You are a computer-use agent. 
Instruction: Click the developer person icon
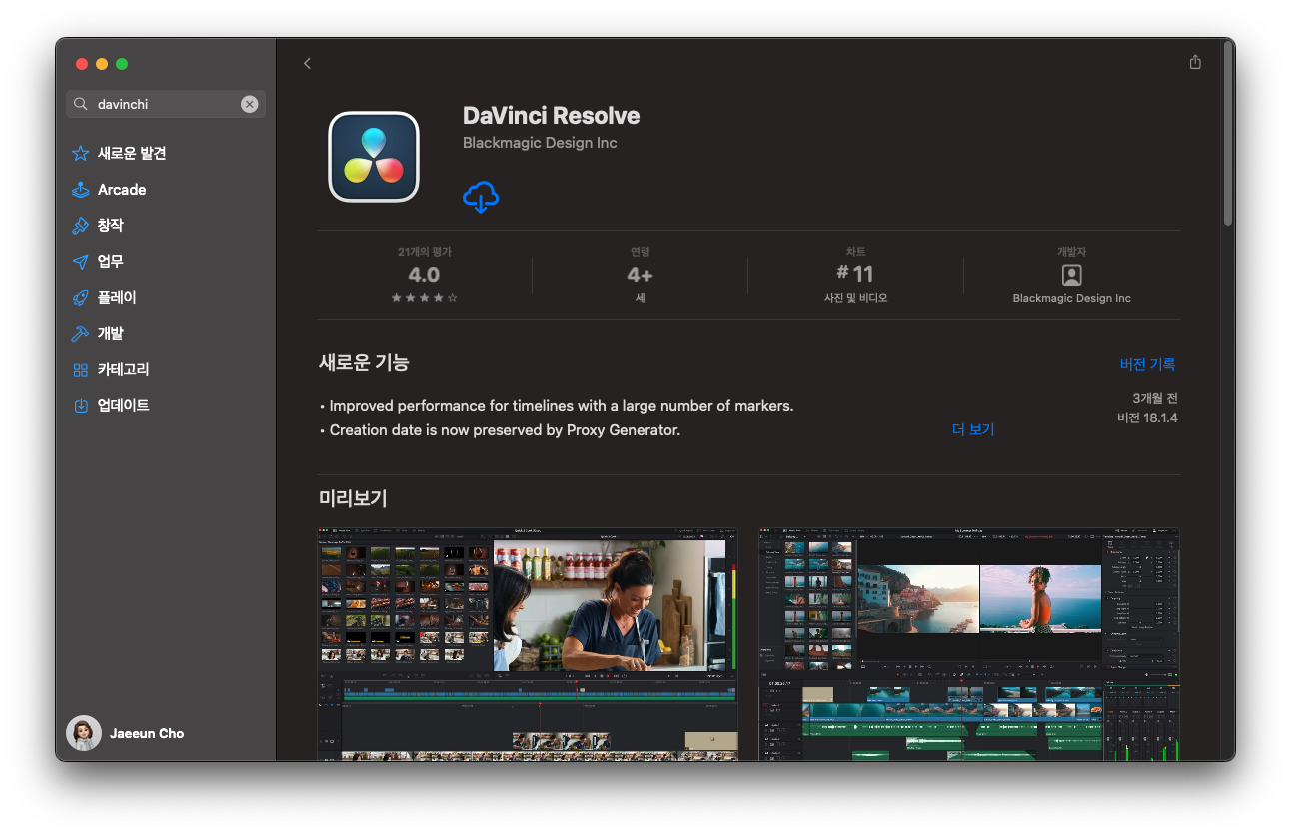1071,275
